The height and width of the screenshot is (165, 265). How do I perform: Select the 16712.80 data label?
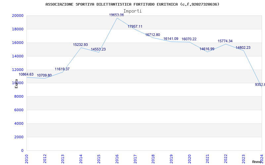[153, 35]
